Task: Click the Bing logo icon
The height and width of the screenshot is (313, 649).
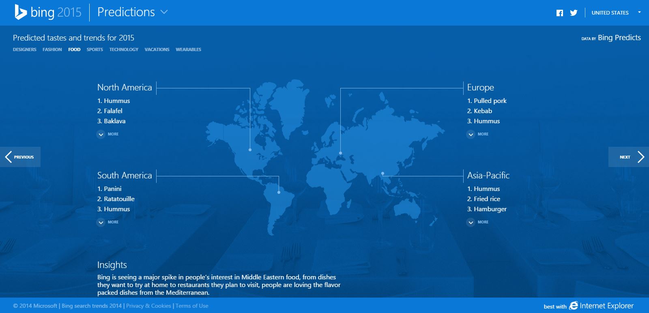Action: click(20, 12)
